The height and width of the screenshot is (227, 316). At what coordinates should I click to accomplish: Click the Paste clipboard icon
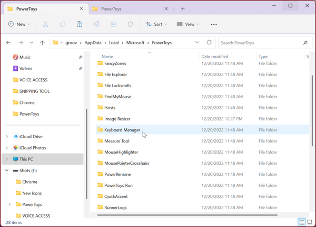pyautogui.click(x=79, y=24)
